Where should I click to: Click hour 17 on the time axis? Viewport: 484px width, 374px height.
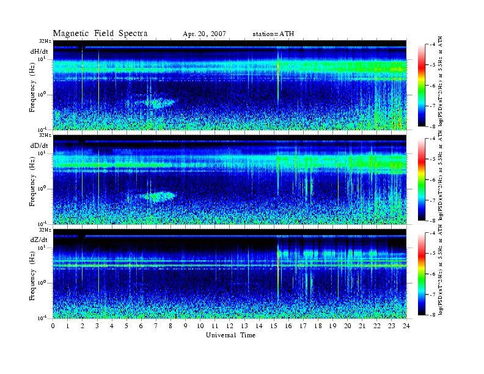point(304,326)
